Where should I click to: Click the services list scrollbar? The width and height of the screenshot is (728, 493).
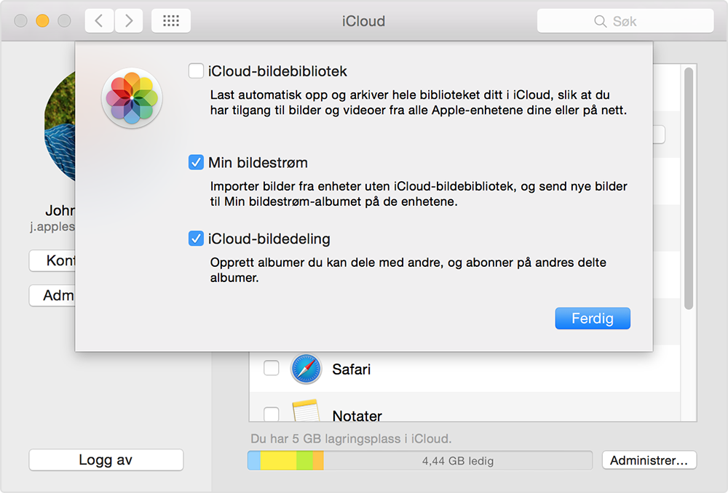click(689, 188)
